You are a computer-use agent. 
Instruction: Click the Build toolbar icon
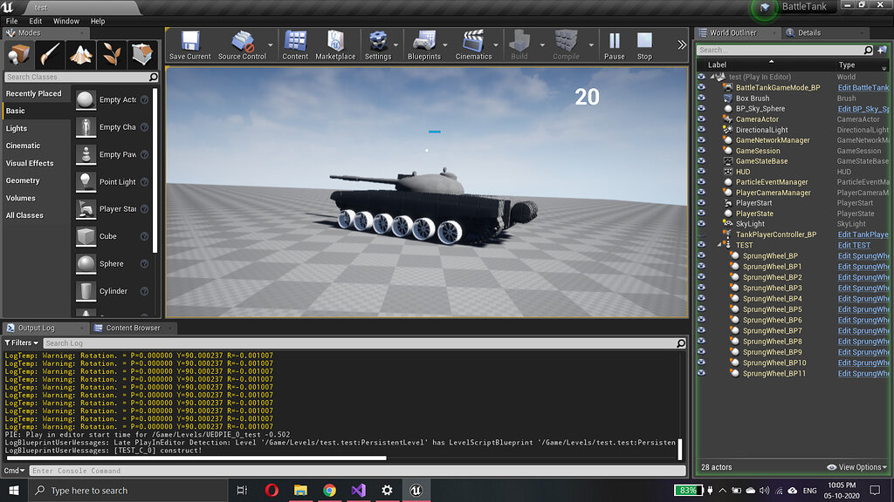pos(519,42)
